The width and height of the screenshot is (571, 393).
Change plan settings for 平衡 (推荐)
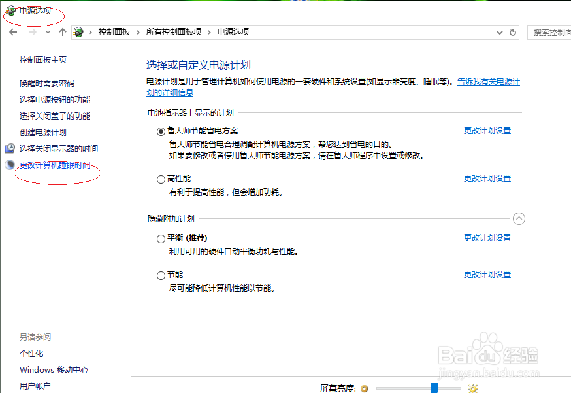tap(487, 237)
